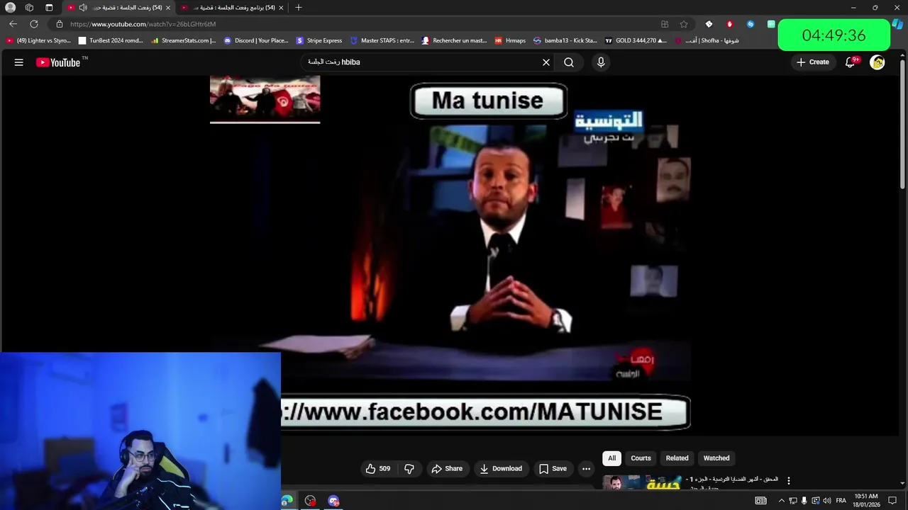The height and width of the screenshot is (510, 908).
Task: Clear the YouTube search box text
Action: 546,62
